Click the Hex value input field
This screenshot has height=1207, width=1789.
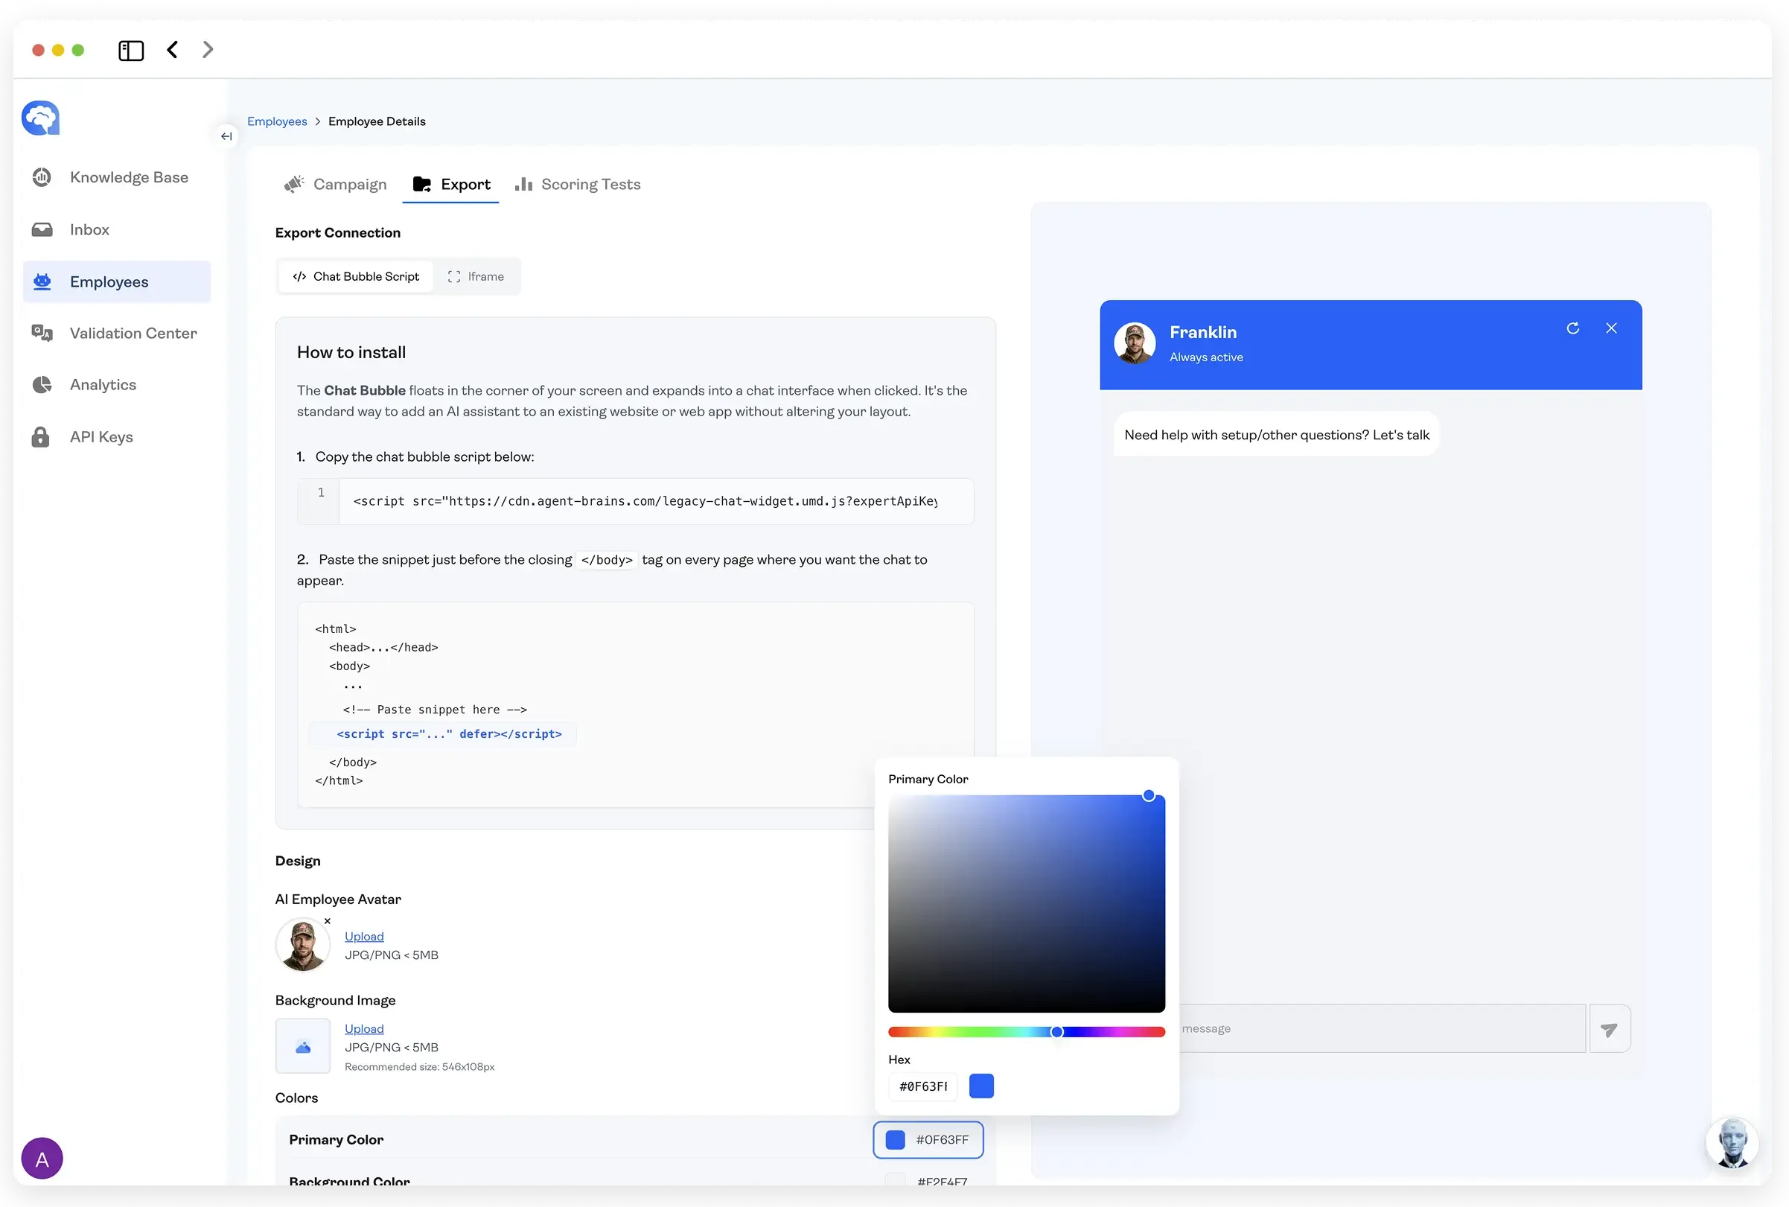coord(923,1086)
